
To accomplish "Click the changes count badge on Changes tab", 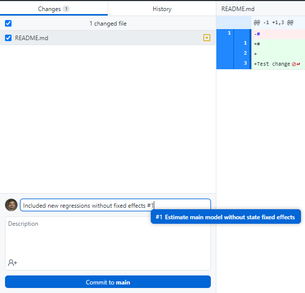I will (66, 9).
